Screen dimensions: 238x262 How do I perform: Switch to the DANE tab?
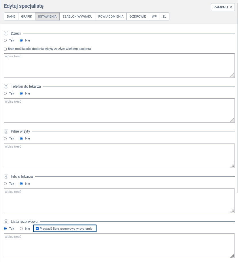click(x=11, y=16)
